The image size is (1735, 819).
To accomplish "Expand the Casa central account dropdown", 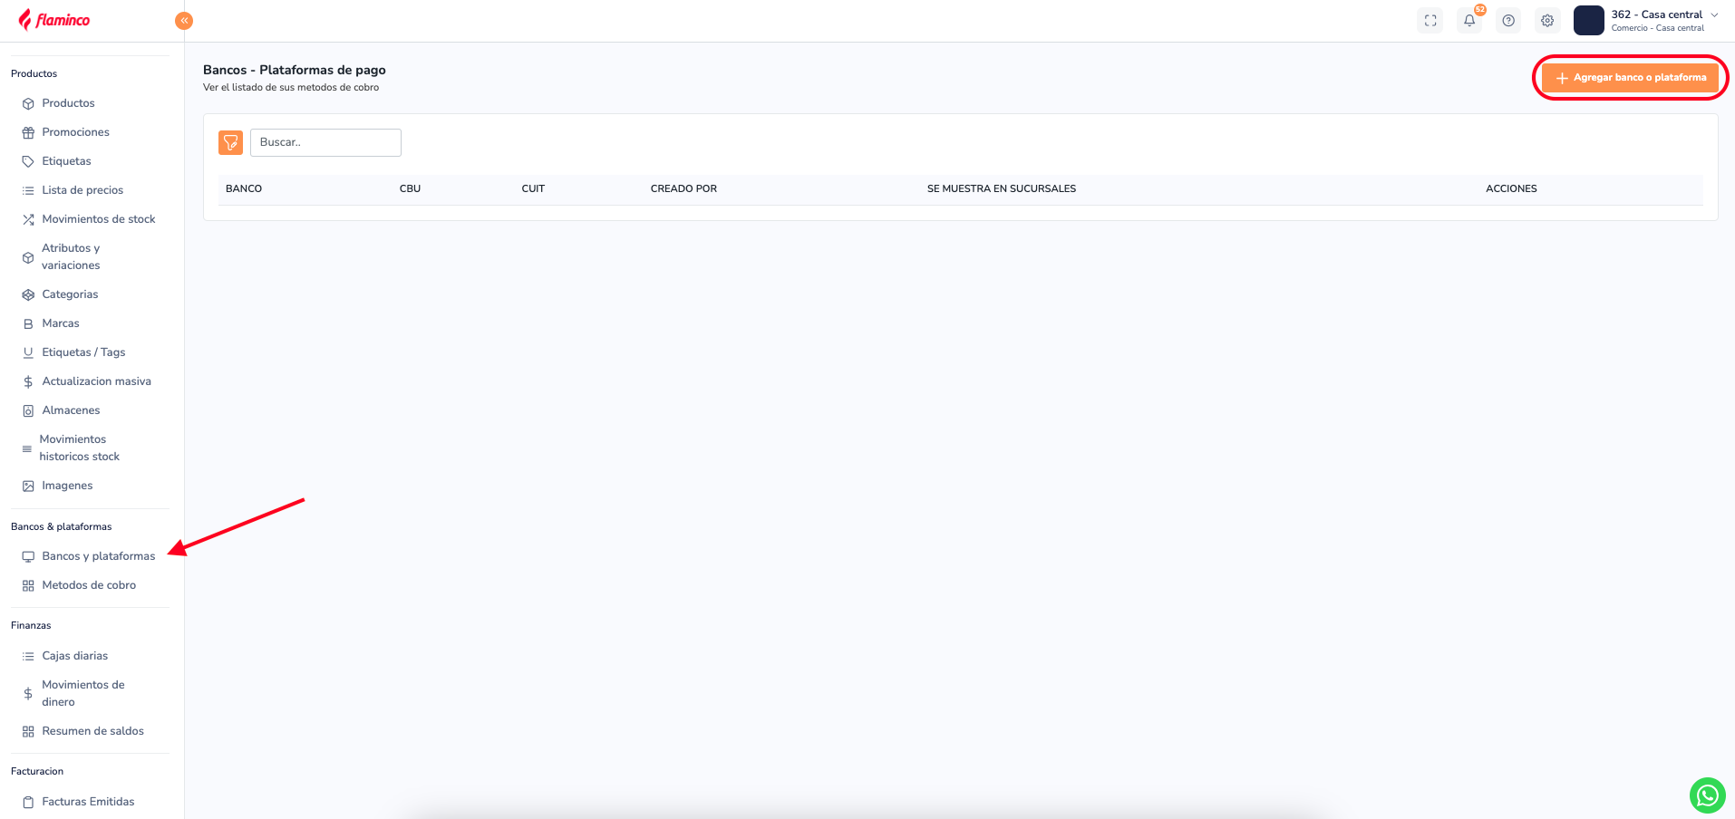I will [x=1713, y=15].
